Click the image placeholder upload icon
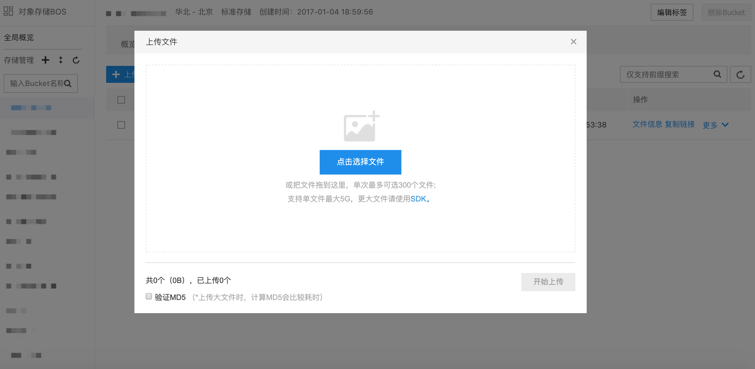755x369 pixels. [361, 126]
